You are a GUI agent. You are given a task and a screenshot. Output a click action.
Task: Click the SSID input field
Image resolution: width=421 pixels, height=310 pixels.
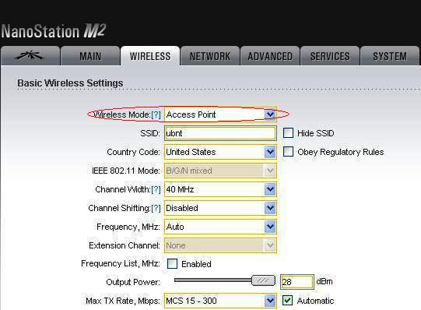220,133
